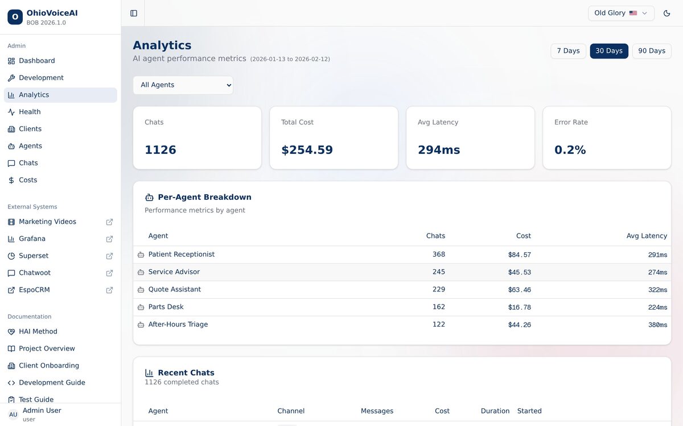Select the 7 Days time range
Screen dimensions: 683x426
tap(568, 51)
